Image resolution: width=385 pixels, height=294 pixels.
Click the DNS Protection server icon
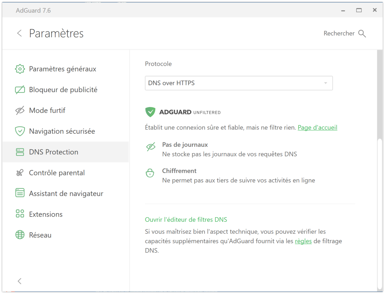coord(20,152)
